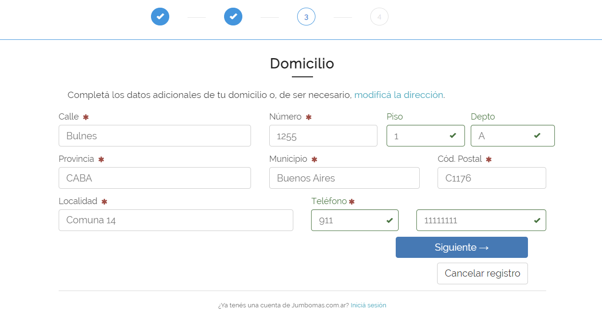Viewport: 602px width, 328px height.
Task: Edit the Depto input field
Action: (513, 136)
